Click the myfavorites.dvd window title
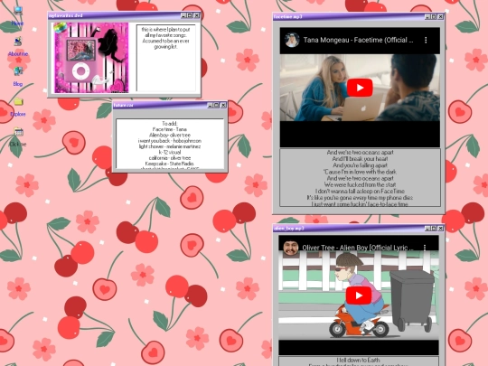The height and width of the screenshot is (366, 488). pyautogui.click(x=66, y=15)
